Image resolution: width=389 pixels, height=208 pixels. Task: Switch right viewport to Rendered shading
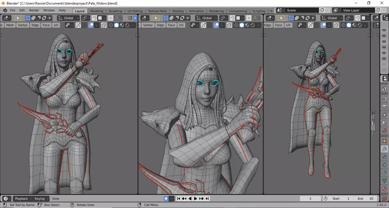tap(360, 25)
